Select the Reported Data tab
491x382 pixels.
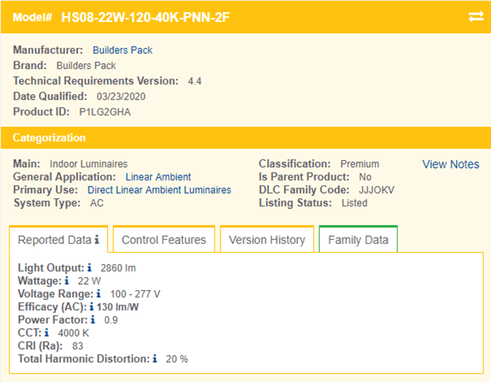click(x=54, y=240)
